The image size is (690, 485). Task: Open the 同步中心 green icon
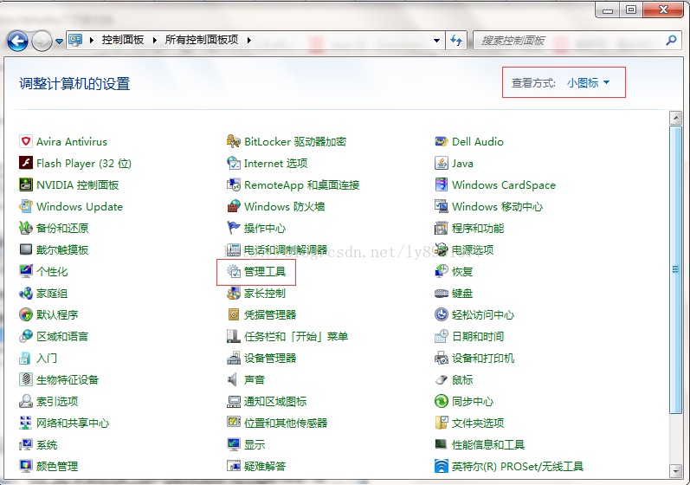click(442, 401)
